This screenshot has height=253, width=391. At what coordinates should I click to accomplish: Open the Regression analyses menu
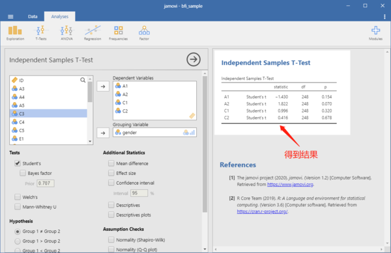93,33
